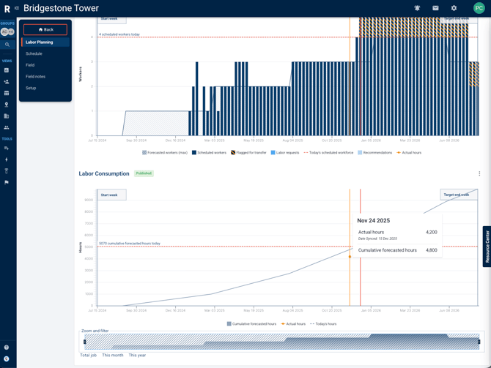Open the help question mark icon
This screenshot has width=491, height=368.
[7, 348]
